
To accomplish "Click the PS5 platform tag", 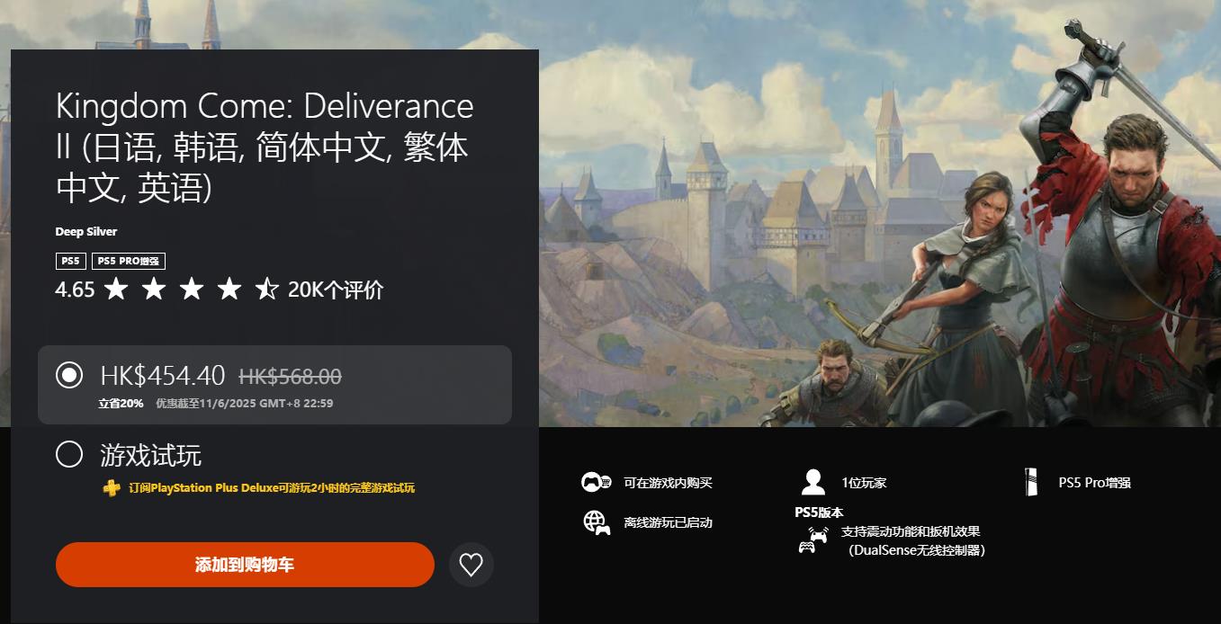I will coord(70,261).
